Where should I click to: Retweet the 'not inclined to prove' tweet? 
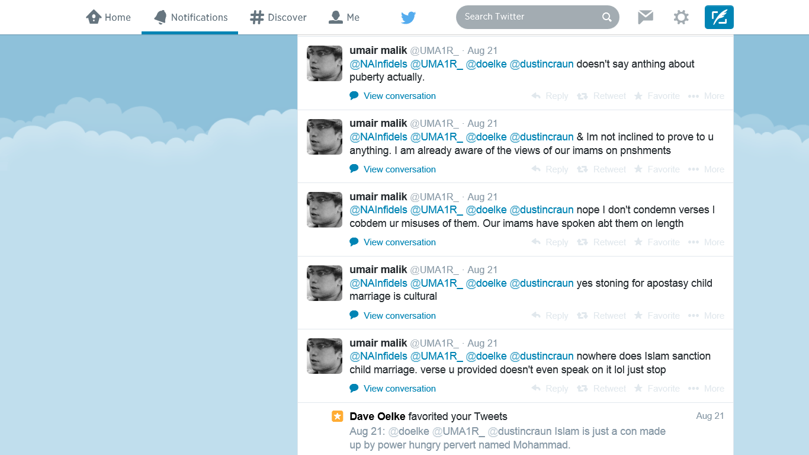coord(601,169)
